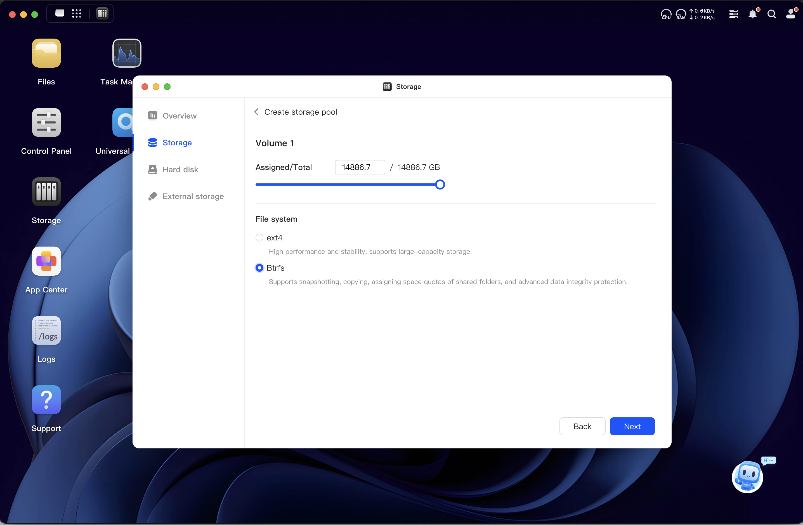Select the Storage app in top taskbar

click(x=102, y=13)
